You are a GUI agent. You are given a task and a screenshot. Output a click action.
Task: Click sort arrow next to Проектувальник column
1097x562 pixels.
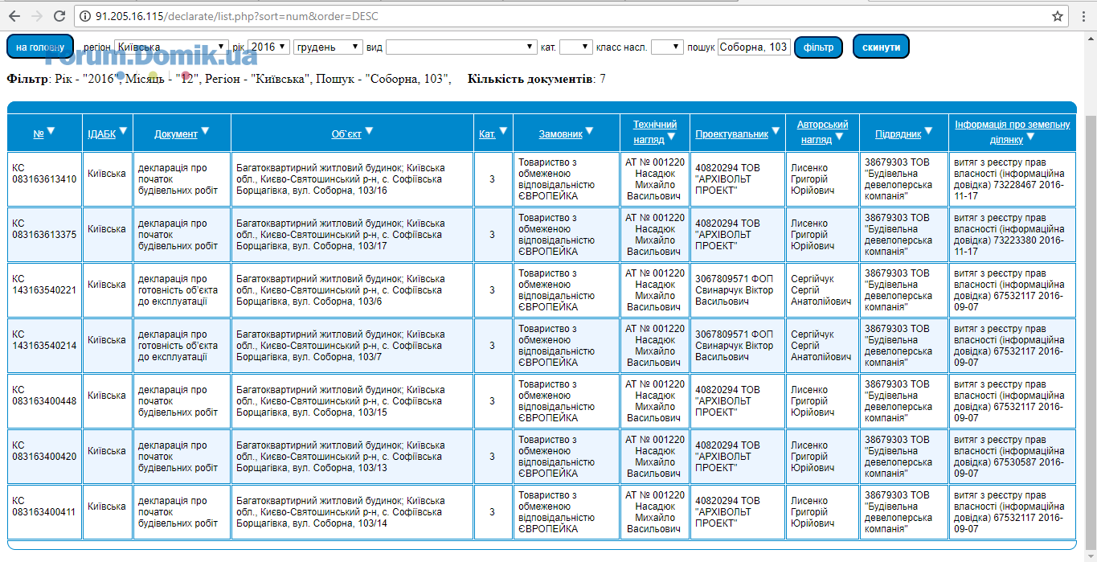click(776, 131)
